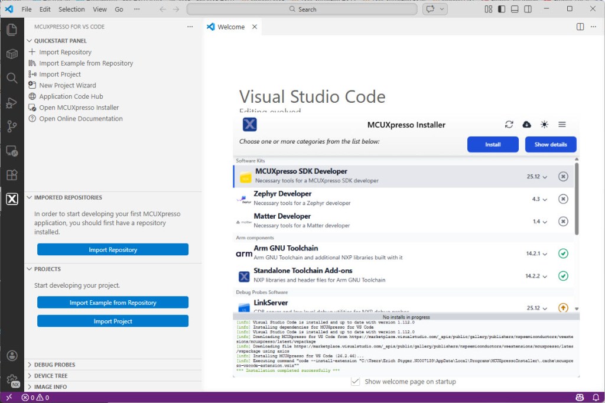This screenshot has width=605, height=403.
Task: Deselect the MCUXpresso SDK Developer kit
Action: coord(563,177)
